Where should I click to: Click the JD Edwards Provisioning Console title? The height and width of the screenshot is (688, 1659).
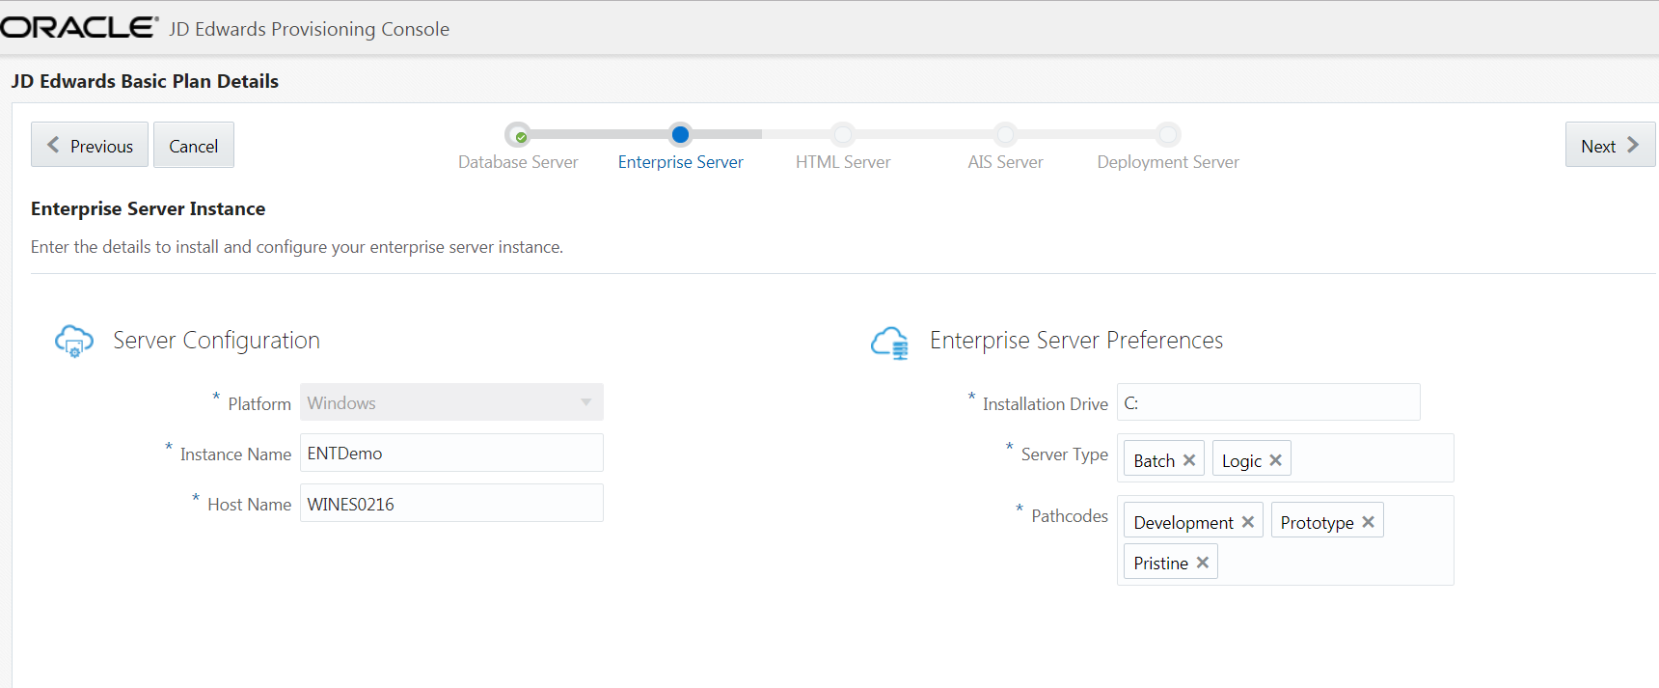point(309,29)
